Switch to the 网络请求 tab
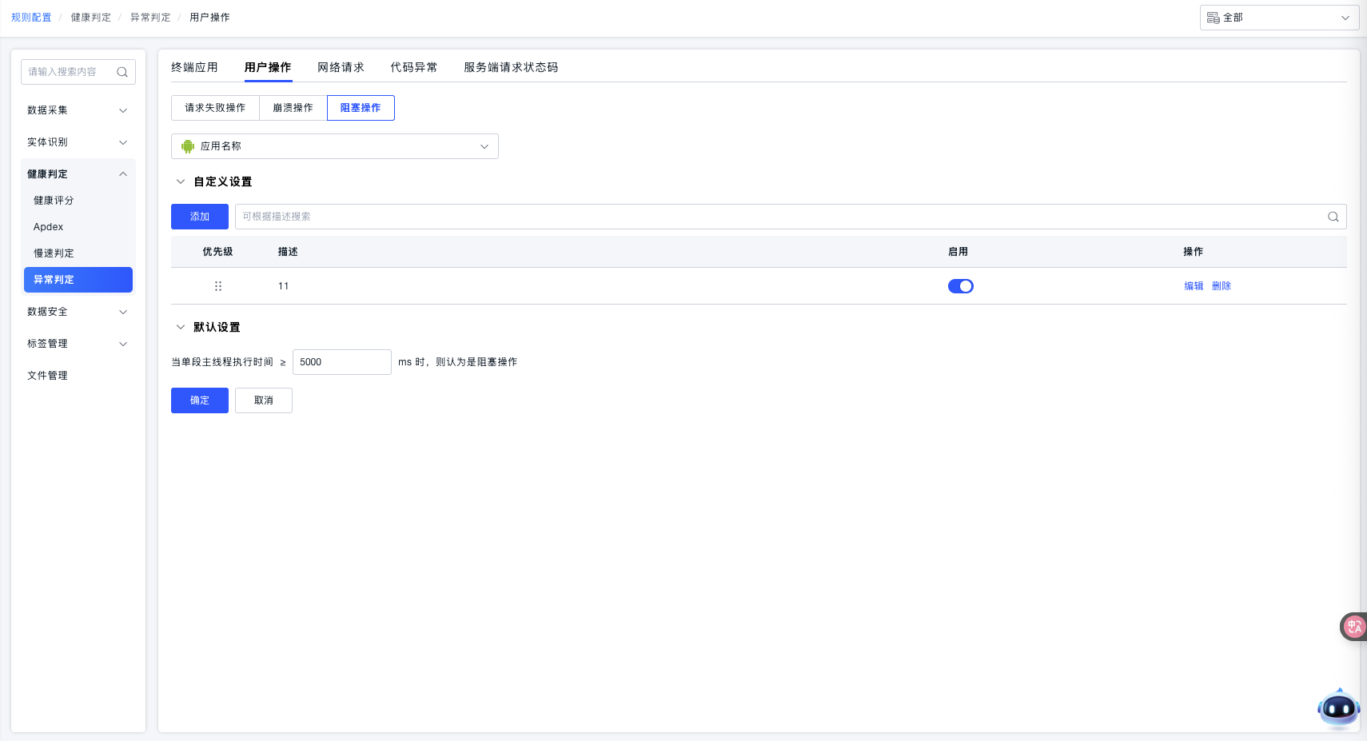1367x741 pixels. click(341, 67)
